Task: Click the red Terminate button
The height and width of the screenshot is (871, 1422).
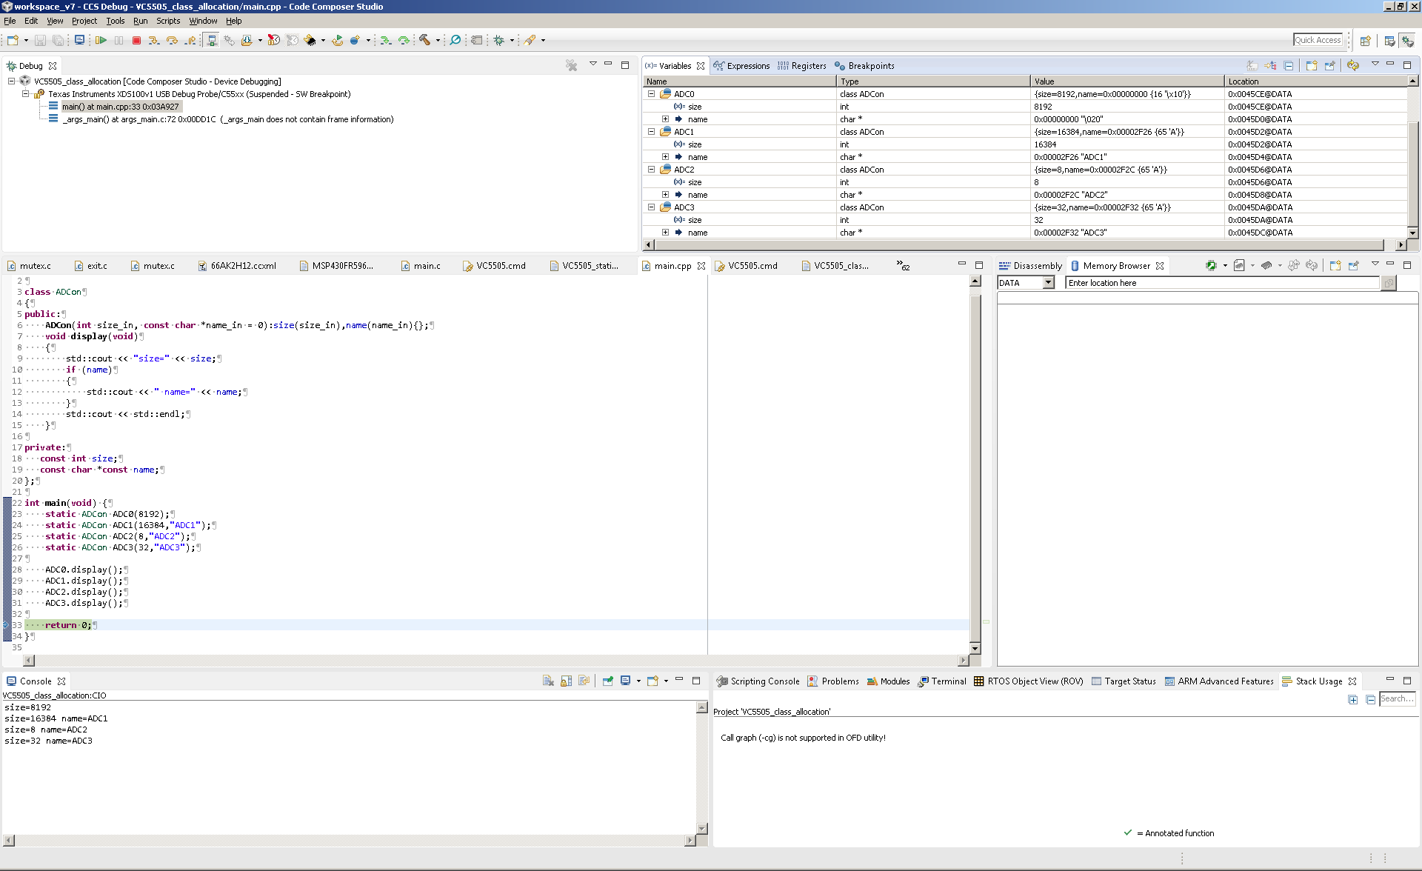Action: click(x=136, y=40)
